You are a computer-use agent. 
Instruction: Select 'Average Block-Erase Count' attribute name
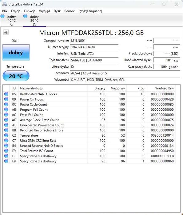(x=39, y=120)
